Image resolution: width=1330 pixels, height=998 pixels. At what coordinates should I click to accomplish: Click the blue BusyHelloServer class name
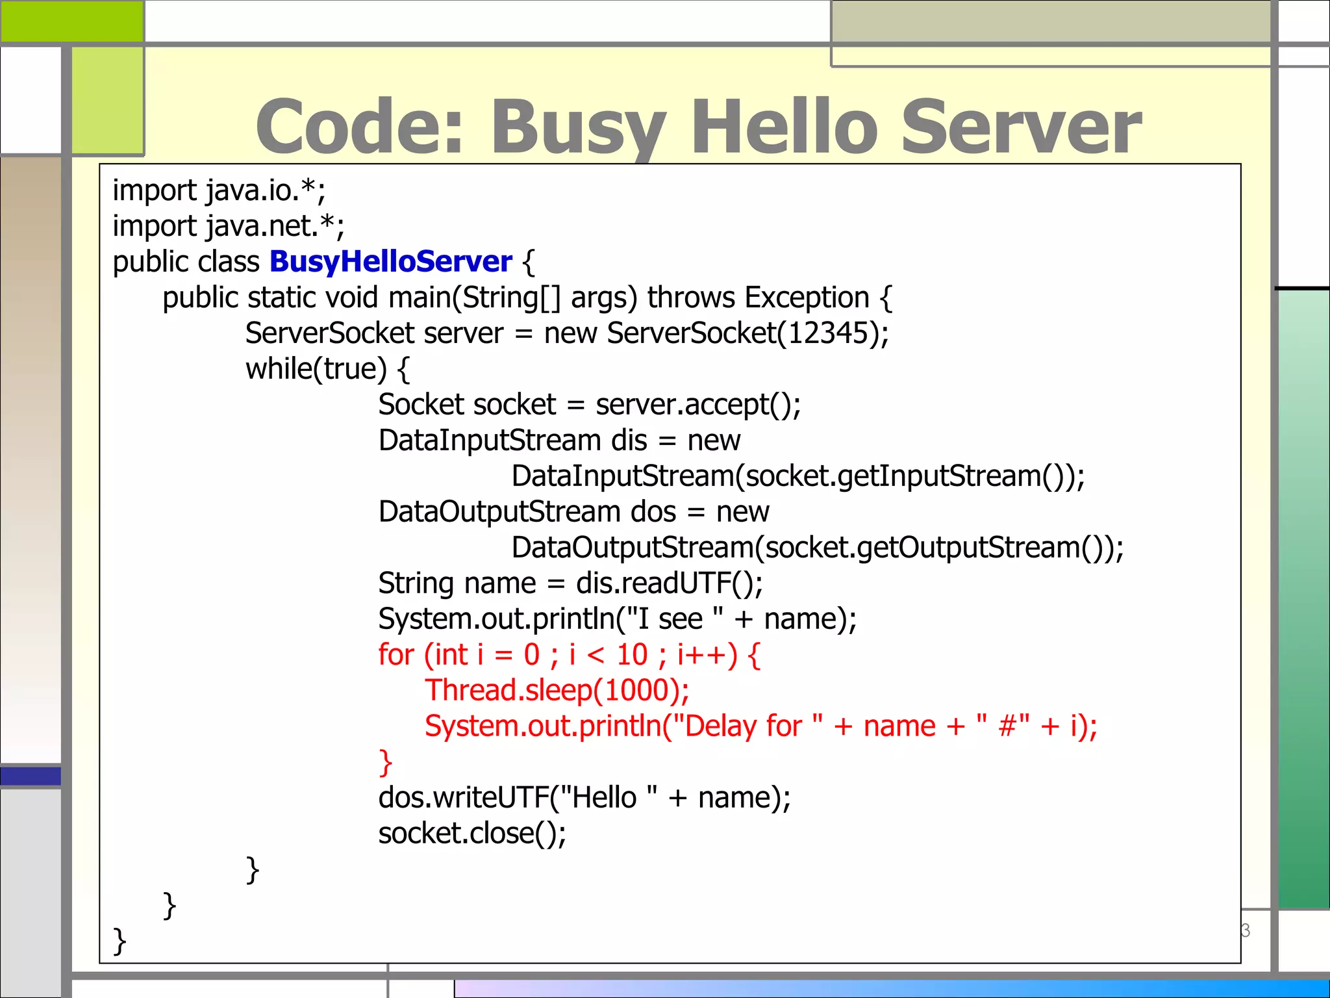pos(390,261)
